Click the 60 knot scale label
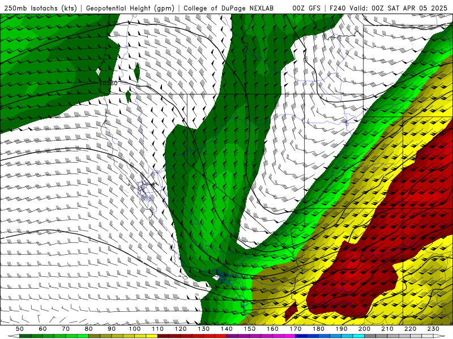 click(43, 329)
